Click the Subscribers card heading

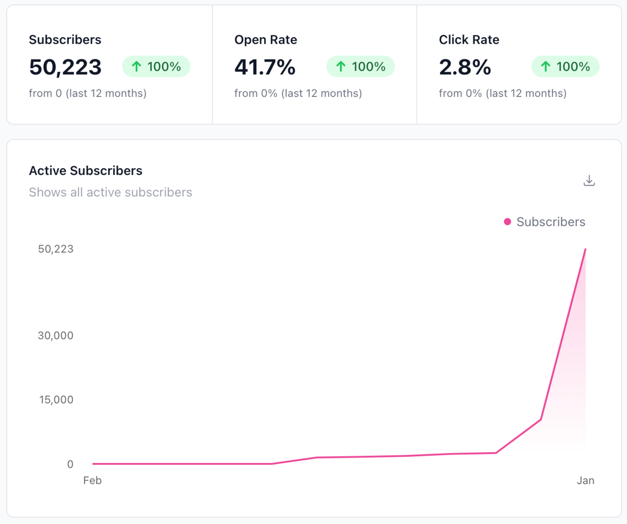point(65,40)
